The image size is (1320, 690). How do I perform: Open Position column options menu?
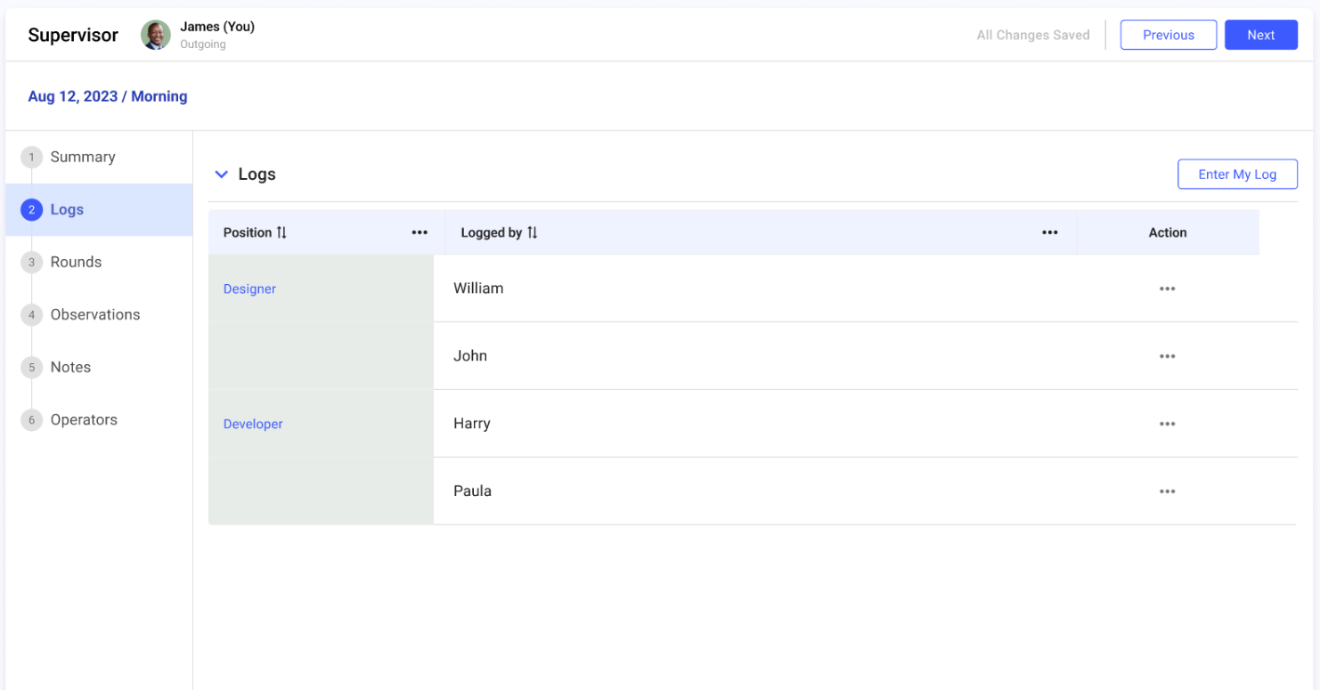point(420,232)
